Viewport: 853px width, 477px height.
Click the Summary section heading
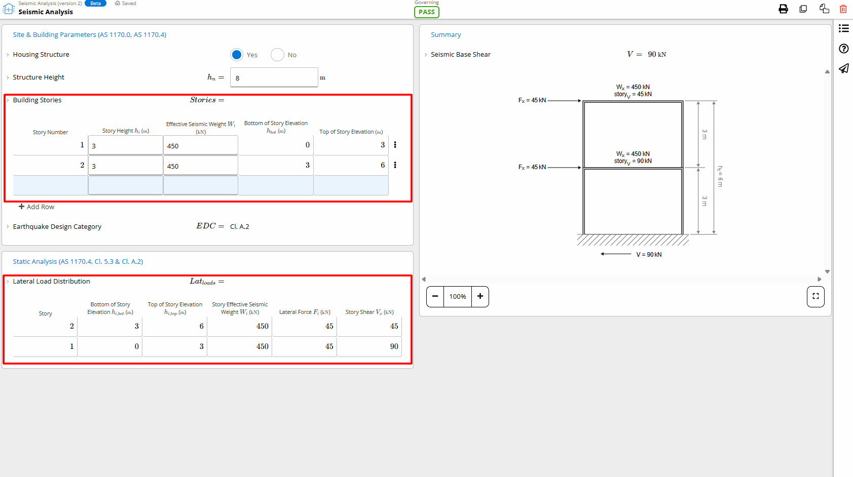(x=446, y=34)
